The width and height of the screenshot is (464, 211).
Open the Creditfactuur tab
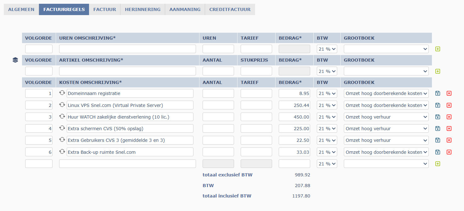[230, 9]
